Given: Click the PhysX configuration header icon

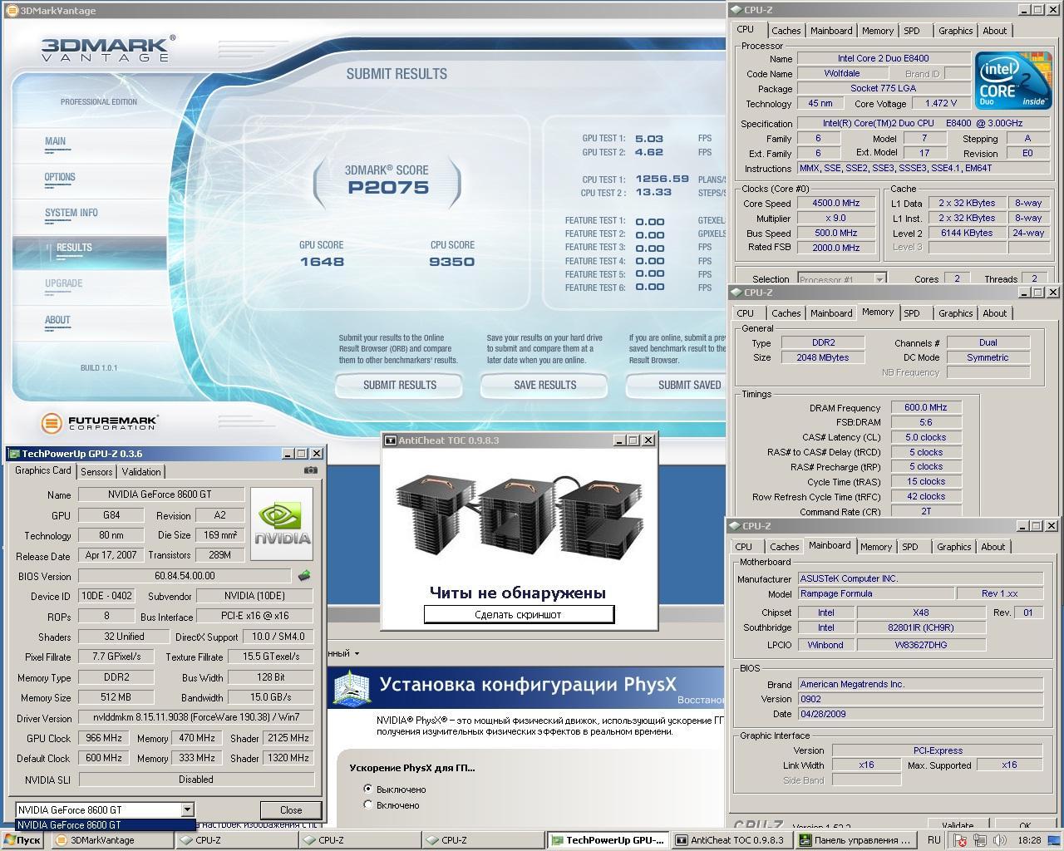Looking at the screenshot, I should [352, 687].
